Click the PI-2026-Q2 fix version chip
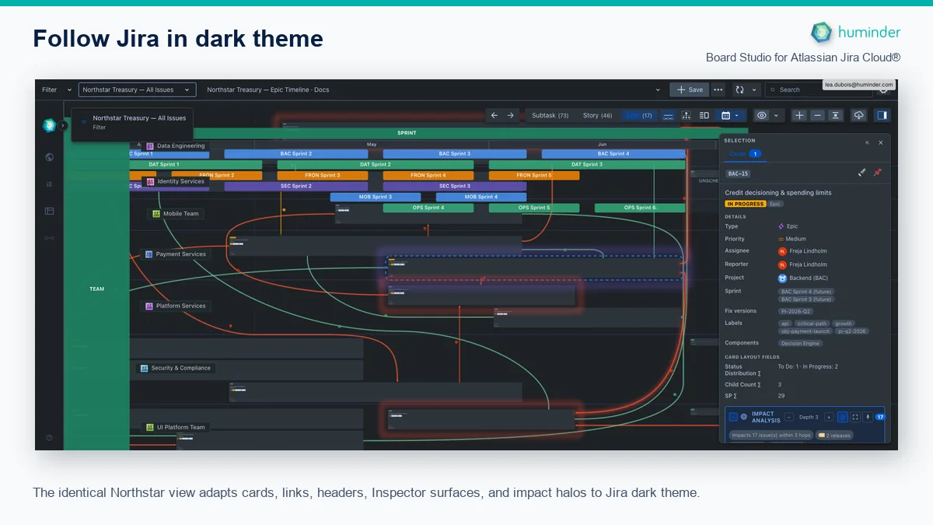This screenshot has height=525, width=933. pyautogui.click(x=795, y=311)
